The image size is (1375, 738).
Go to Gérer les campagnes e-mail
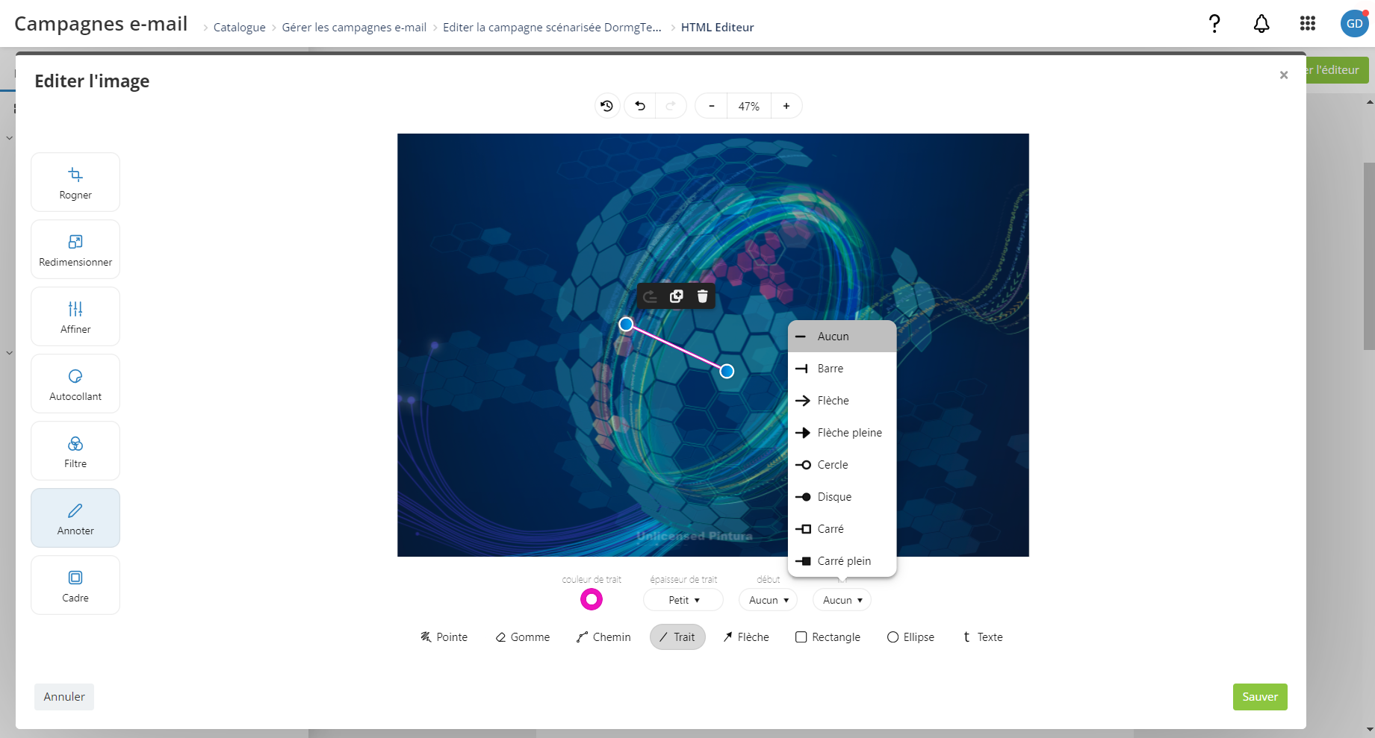coord(354,28)
